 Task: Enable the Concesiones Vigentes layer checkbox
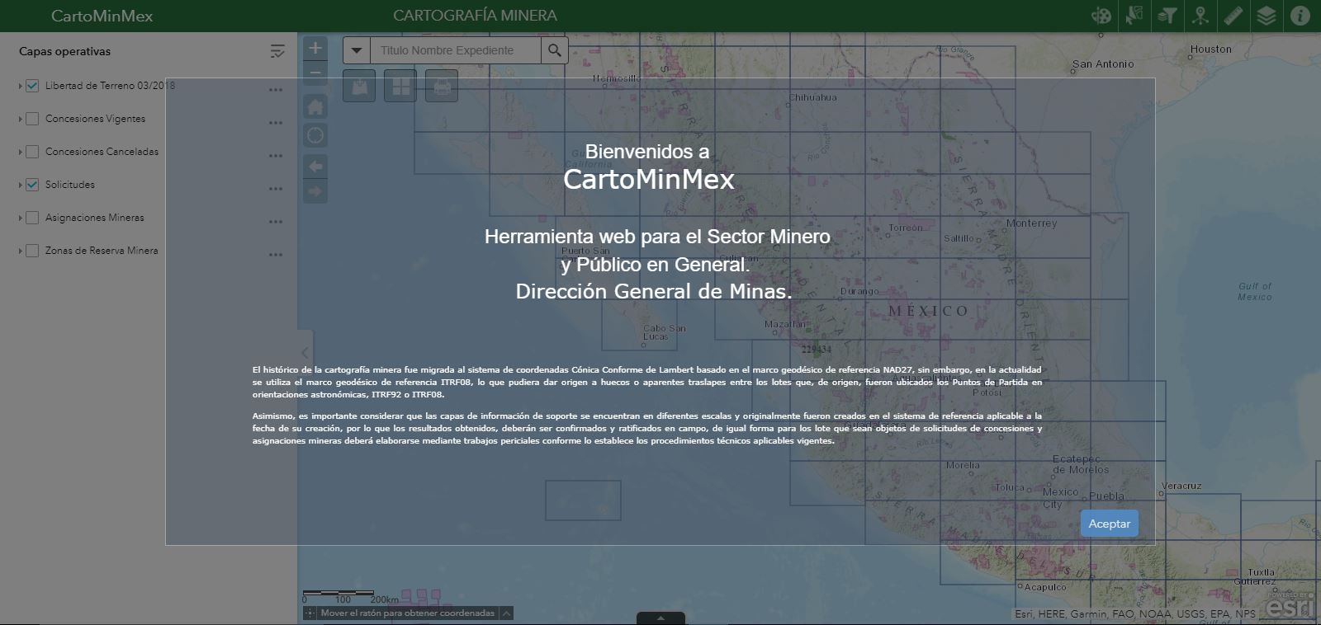pyautogui.click(x=32, y=119)
